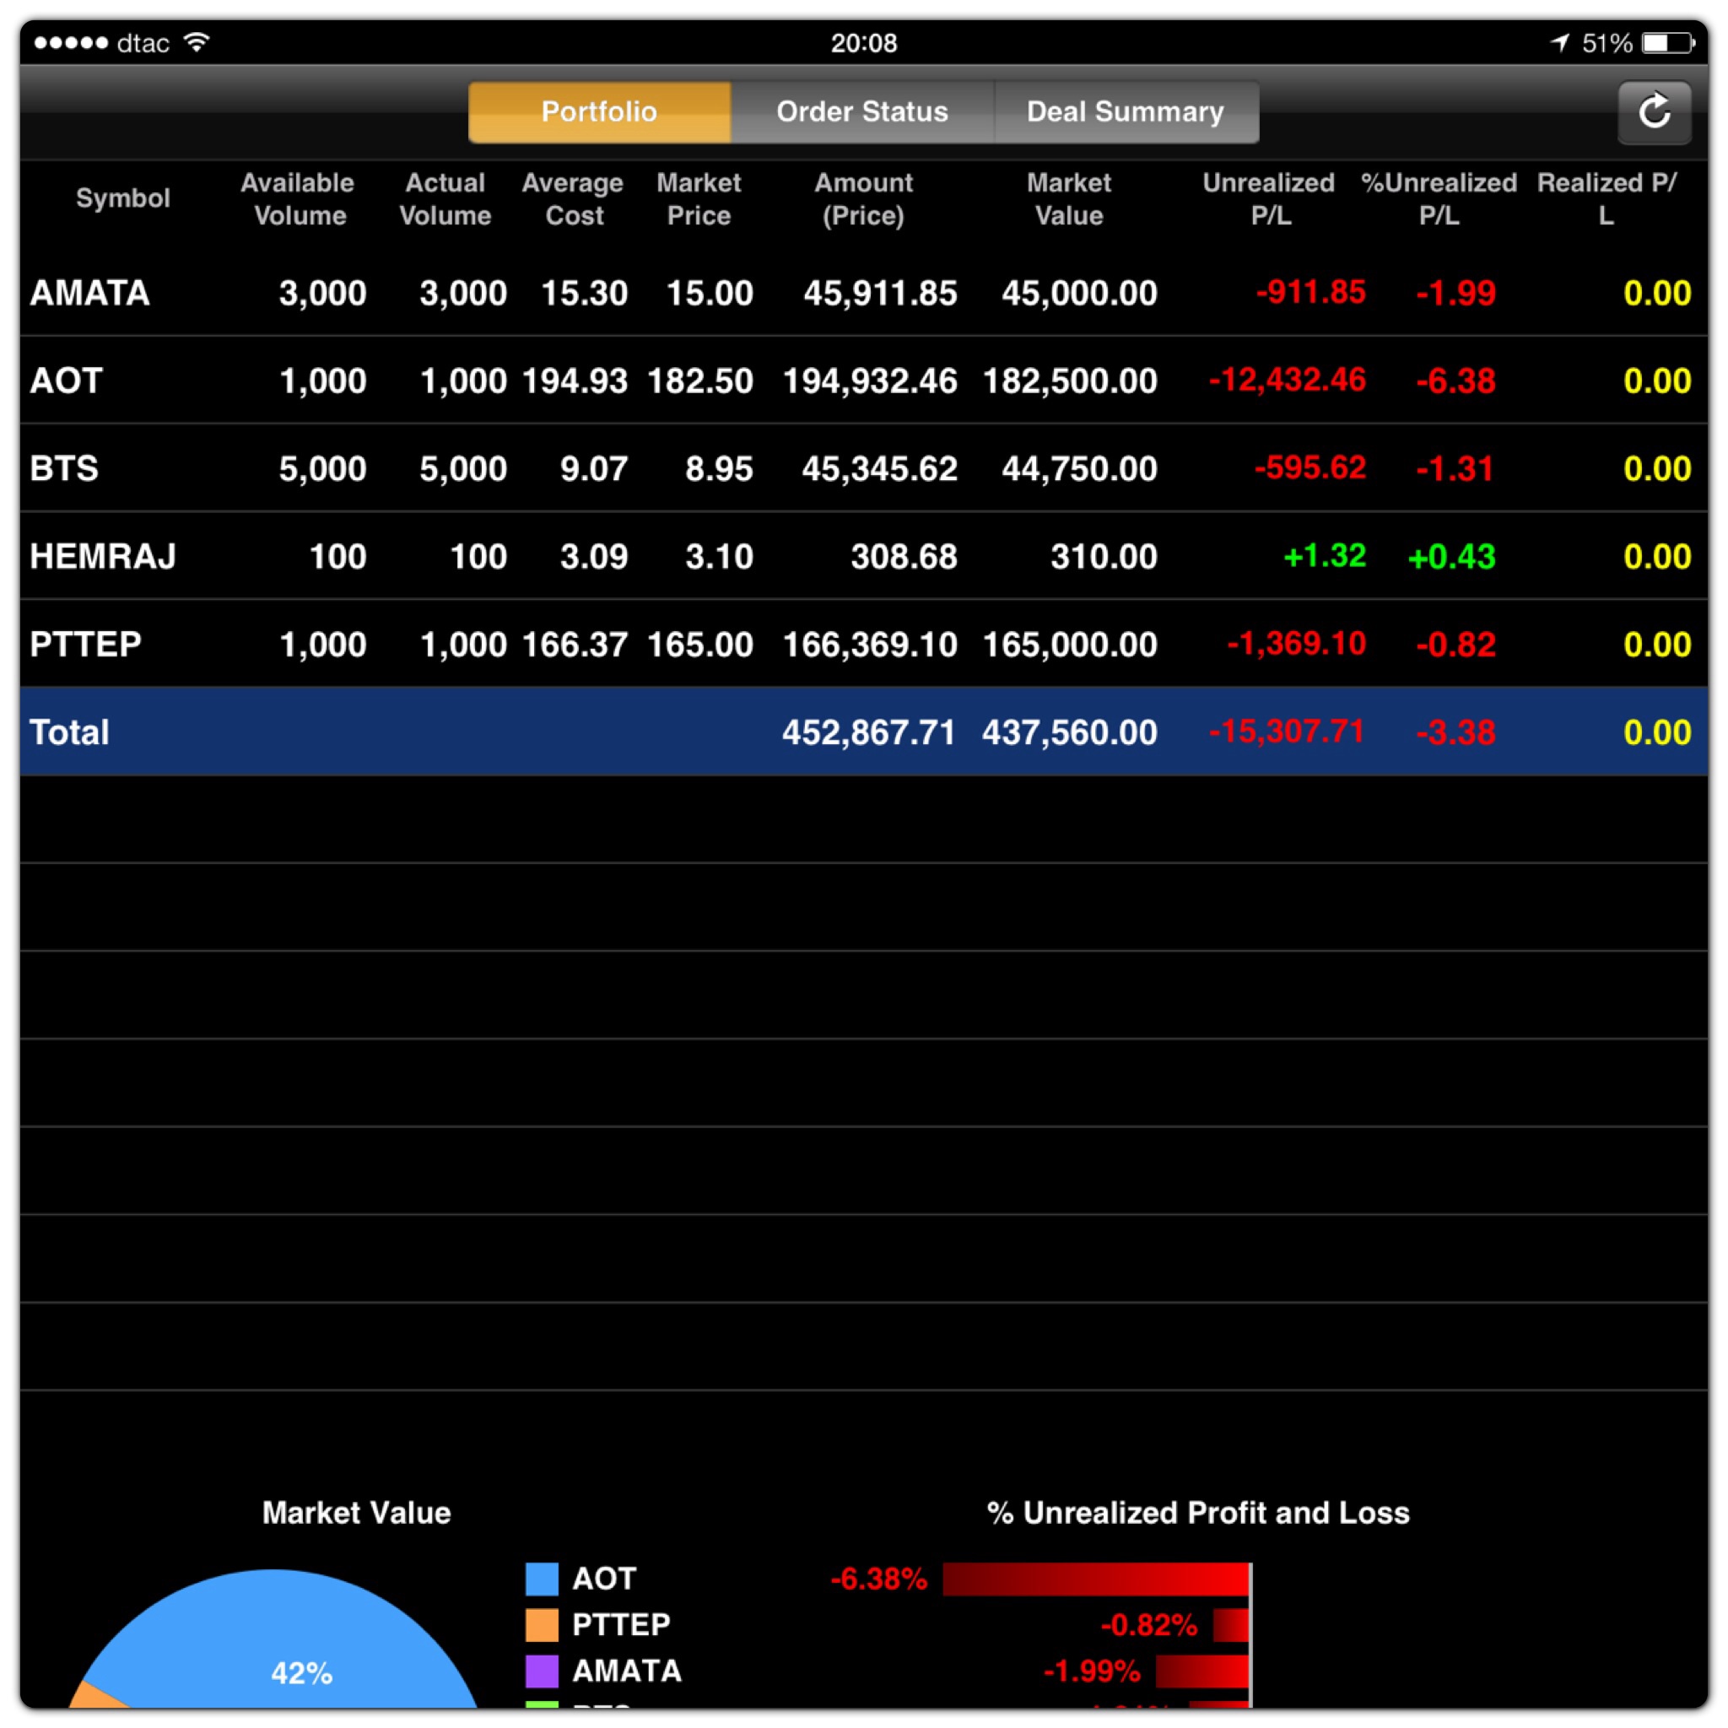
Task: Click the purple AMATA legend swatch
Action: (x=541, y=1670)
